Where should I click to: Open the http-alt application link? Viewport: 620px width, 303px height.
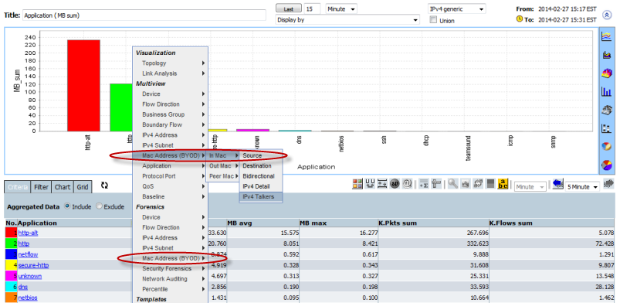point(28,233)
